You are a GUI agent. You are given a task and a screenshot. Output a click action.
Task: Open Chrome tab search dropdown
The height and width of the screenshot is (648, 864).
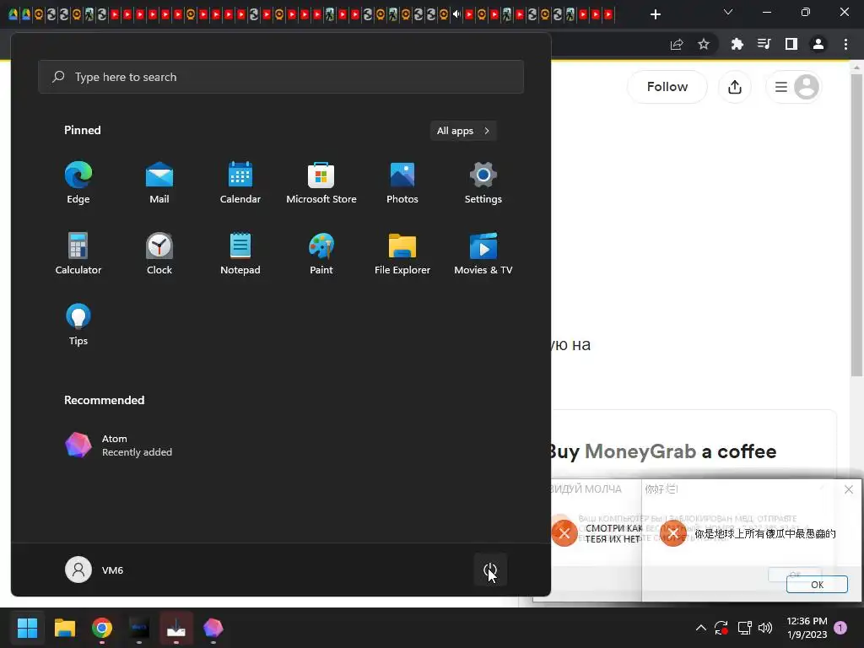coord(728,12)
